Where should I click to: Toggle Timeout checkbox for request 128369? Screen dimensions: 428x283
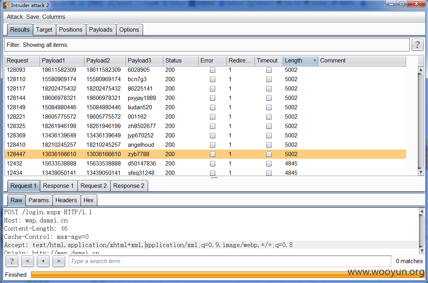tap(269, 135)
